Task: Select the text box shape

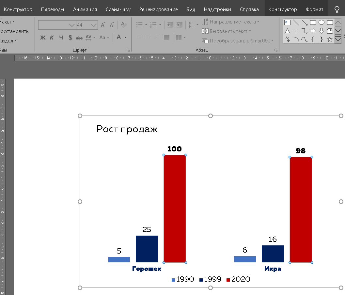Action: click(x=287, y=23)
